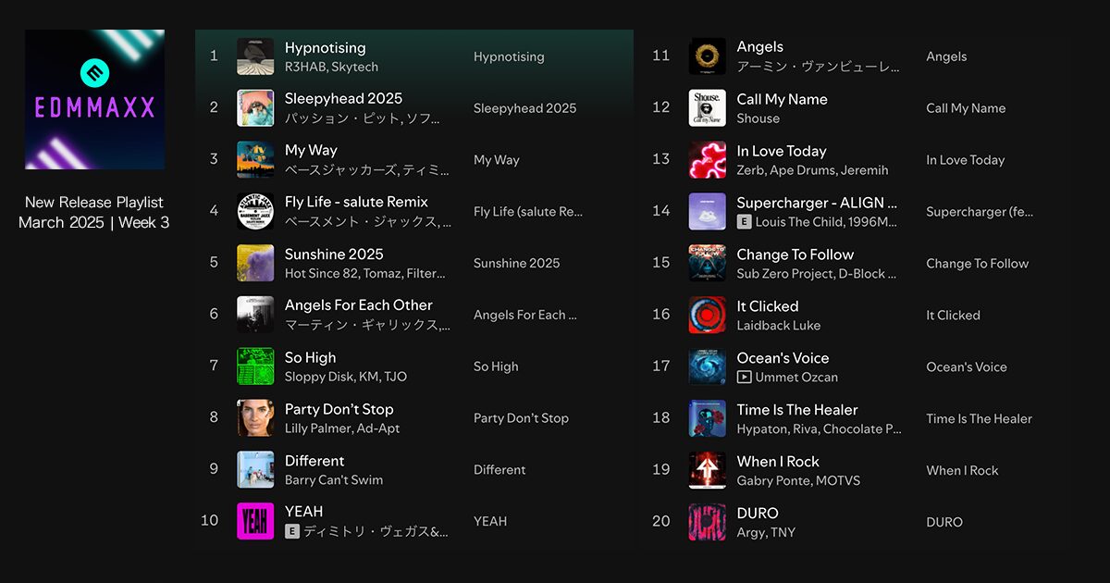Click the video icon beside Ummet Ozcan

[x=744, y=377]
